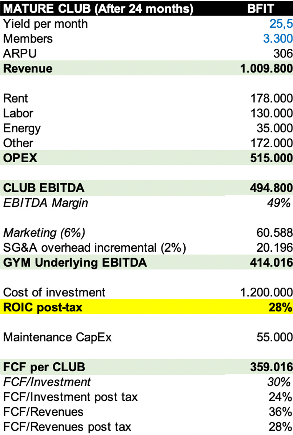
Task: Select the 'FCF per CLUB' label
Action: (44, 367)
